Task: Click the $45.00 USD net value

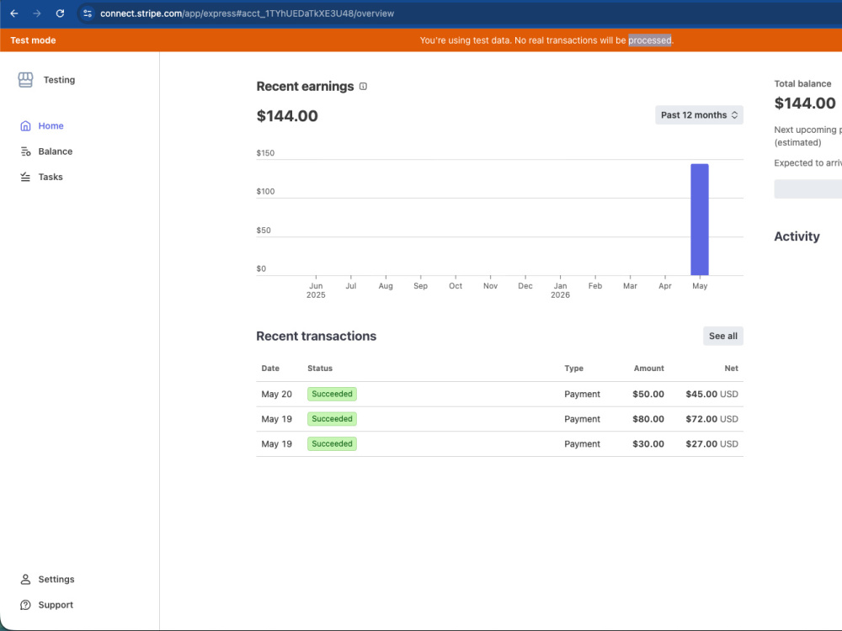Action: tap(711, 395)
